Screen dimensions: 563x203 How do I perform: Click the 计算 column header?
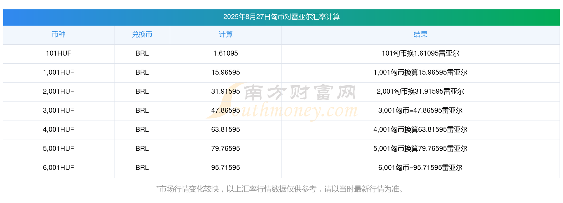226,34
